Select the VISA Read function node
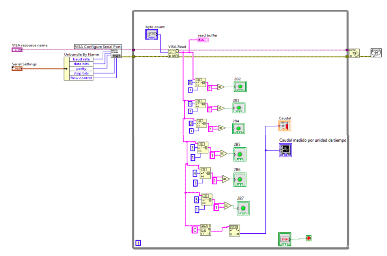This screenshot has height=256, width=387. pos(174,53)
